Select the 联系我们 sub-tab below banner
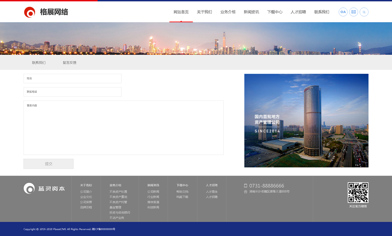 tap(39, 63)
